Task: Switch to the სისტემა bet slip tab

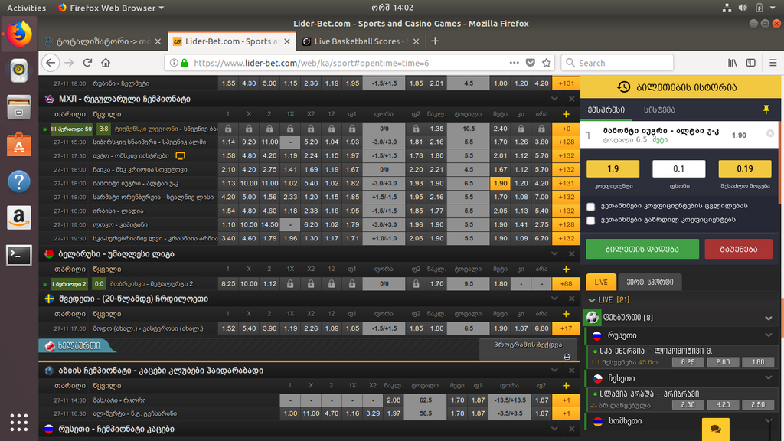Action: [x=659, y=110]
